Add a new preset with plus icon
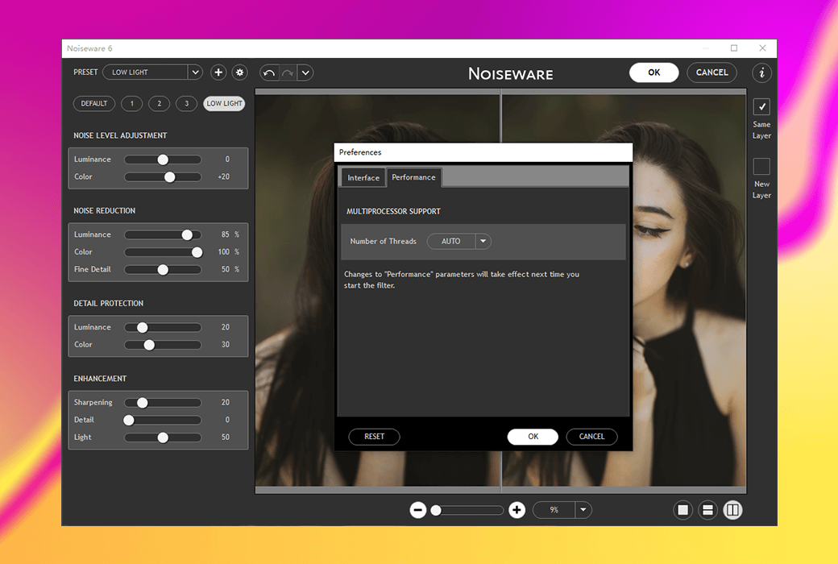Screen dimensions: 838x564 coord(218,73)
